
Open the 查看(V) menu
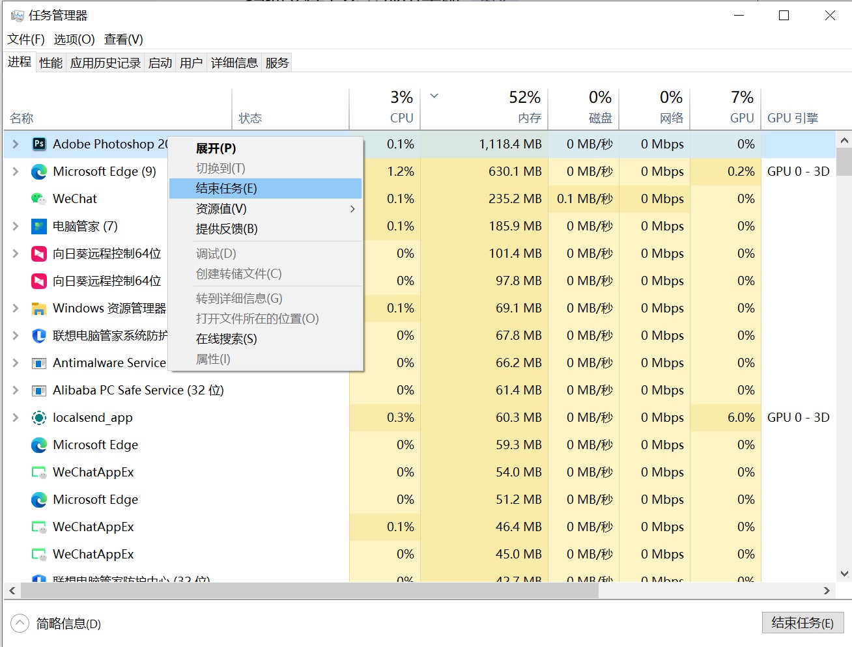pos(122,39)
